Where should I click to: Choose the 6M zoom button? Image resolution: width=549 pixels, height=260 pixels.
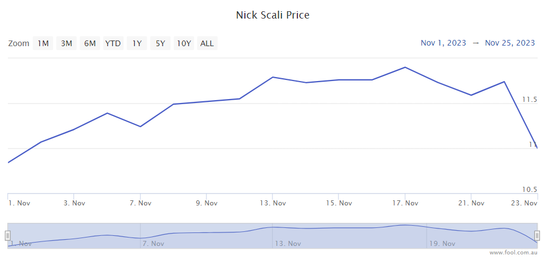click(x=90, y=43)
